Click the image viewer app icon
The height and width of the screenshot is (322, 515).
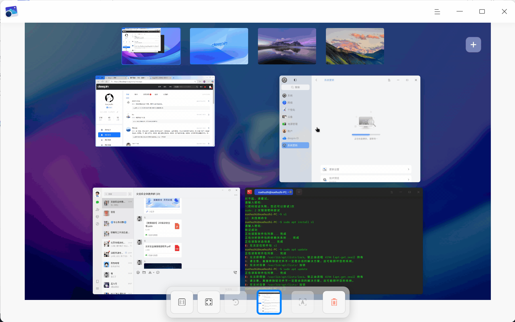[11, 12]
